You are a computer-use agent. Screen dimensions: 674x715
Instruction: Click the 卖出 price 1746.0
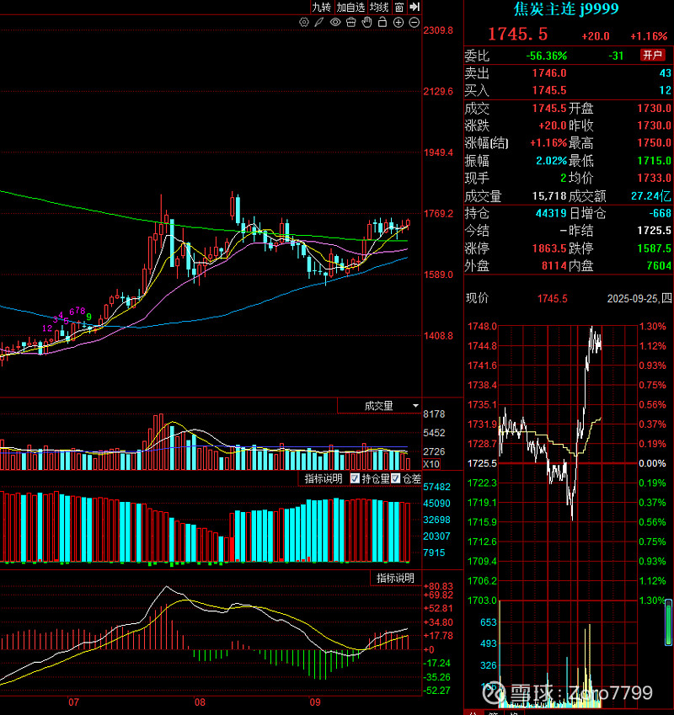[549, 73]
